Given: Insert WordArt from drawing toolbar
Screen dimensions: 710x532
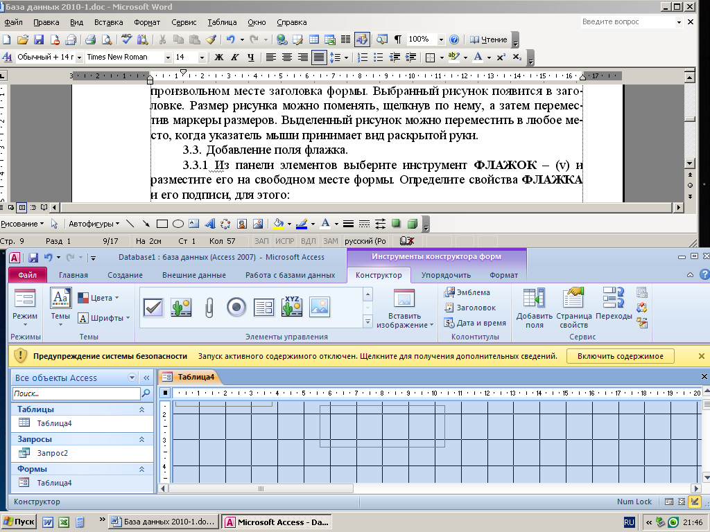Looking at the screenshot, I should 210,224.
